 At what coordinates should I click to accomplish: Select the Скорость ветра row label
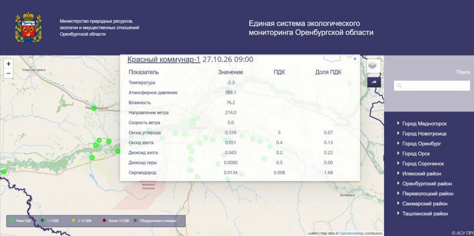coord(144,122)
